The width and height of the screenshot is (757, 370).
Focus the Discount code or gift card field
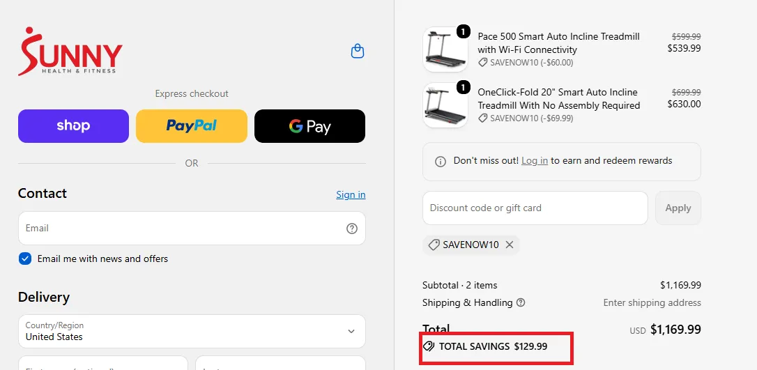click(x=535, y=208)
